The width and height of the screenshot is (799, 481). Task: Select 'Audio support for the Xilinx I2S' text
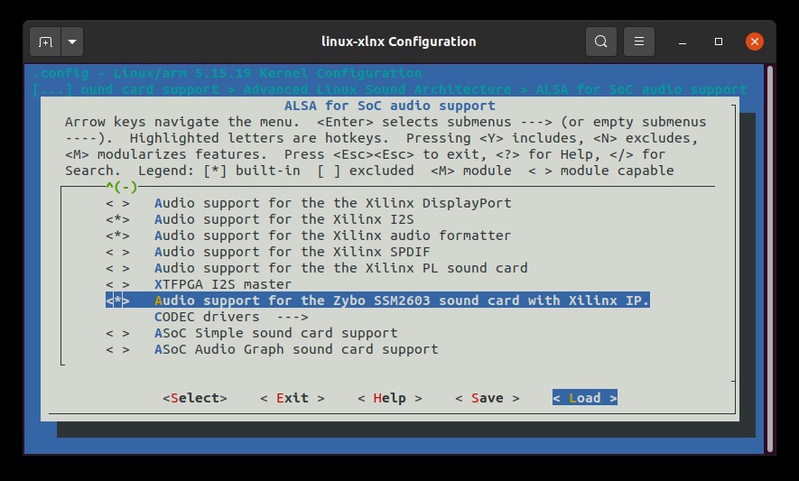coord(284,219)
